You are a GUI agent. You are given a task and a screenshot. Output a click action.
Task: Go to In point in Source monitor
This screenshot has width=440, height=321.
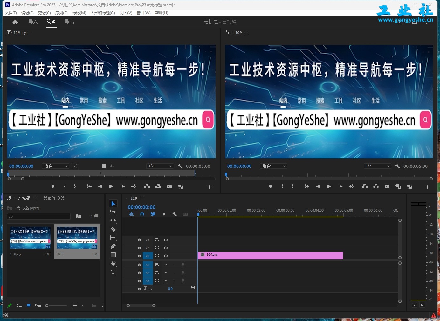89,187
